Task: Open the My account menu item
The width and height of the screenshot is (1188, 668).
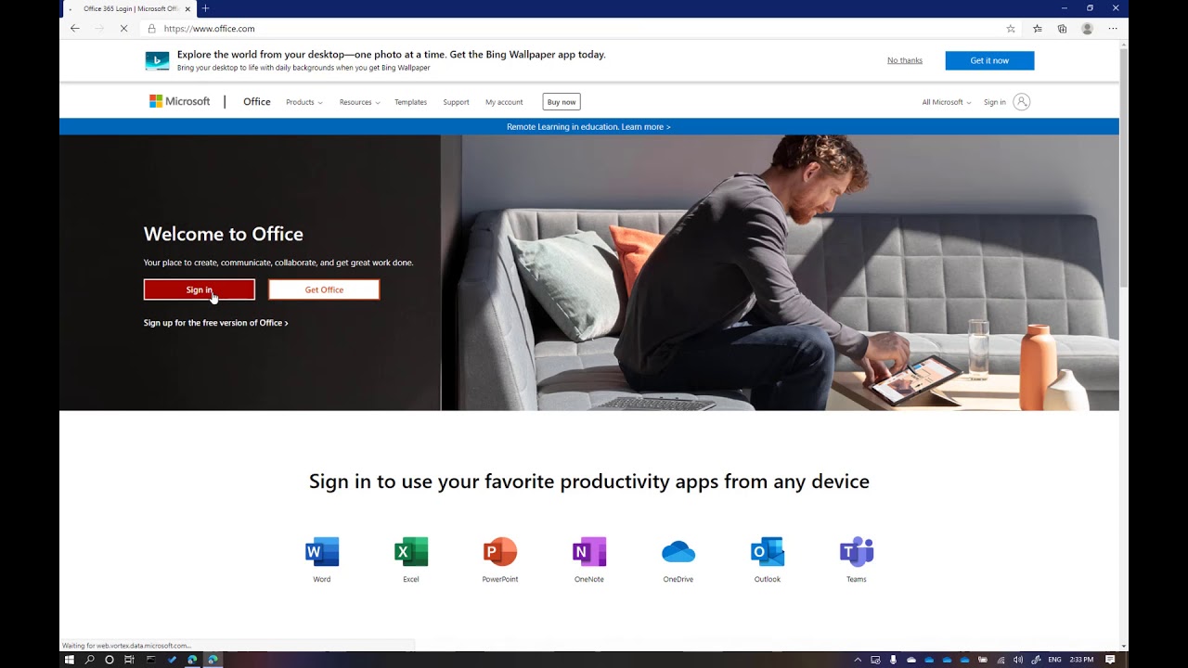Action: click(x=504, y=102)
